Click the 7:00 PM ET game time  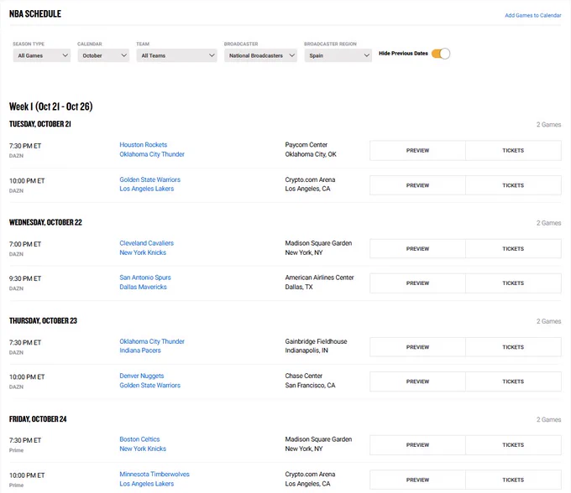coord(25,244)
